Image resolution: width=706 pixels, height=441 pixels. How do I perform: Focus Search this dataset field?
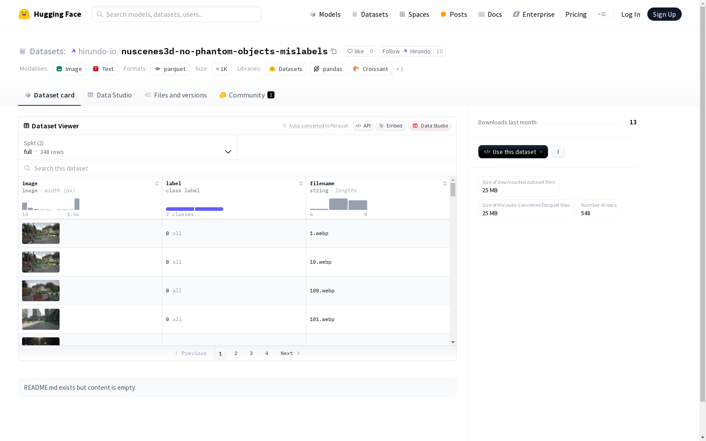pyautogui.click(x=237, y=168)
